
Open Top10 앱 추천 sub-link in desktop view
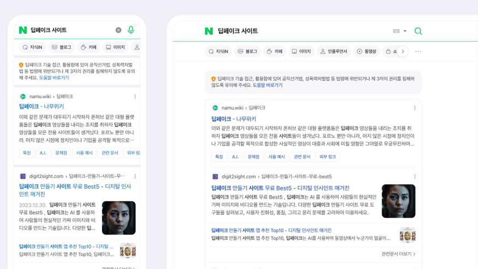(271, 231)
